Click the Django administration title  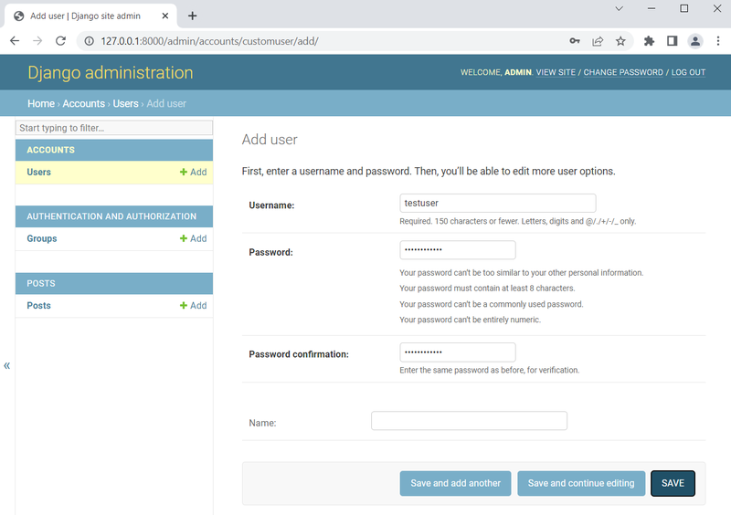(x=110, y=73)
